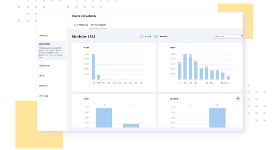Select Distribution in the sidebar
The image size is (272, 150).
coord(44,44)
